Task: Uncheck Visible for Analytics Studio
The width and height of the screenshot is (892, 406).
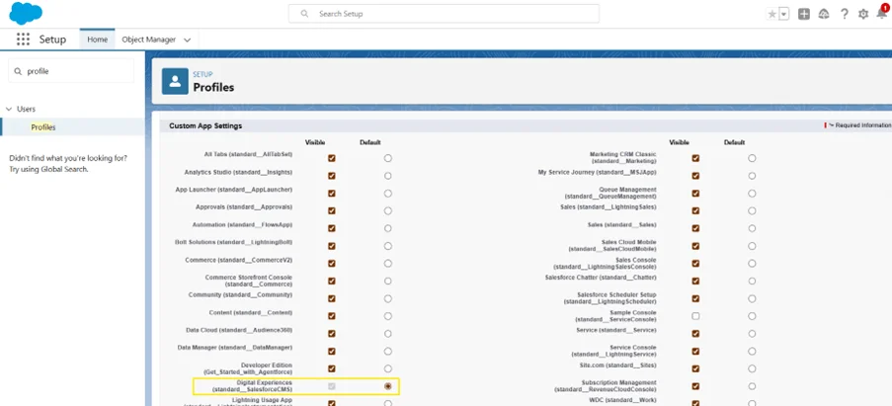Action: 332,176
